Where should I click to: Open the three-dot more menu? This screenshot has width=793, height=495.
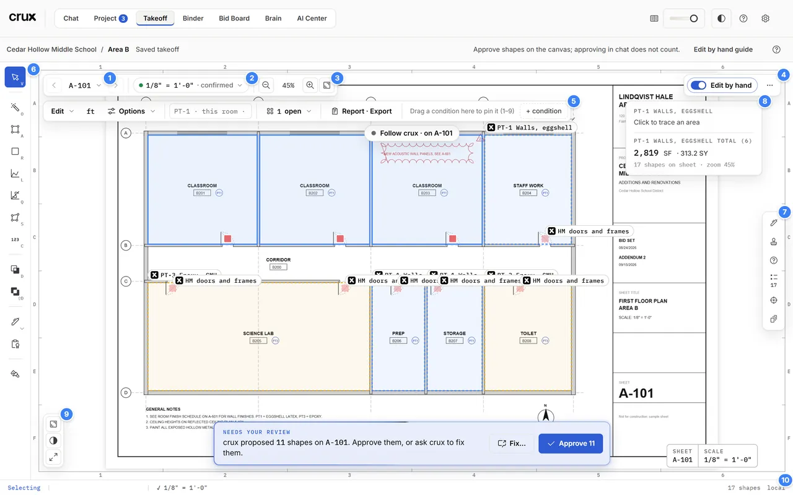click(769, 85)
